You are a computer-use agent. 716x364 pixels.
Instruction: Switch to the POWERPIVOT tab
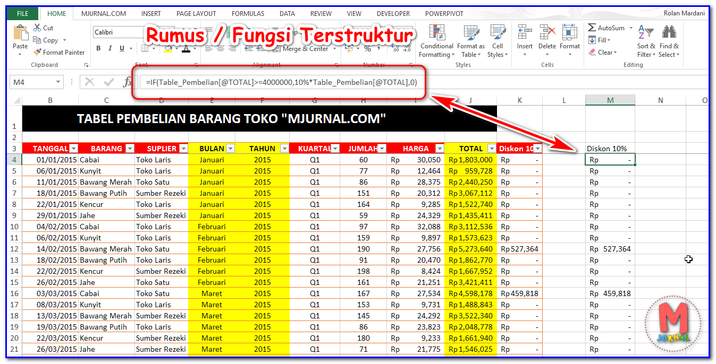(x=444, y=14)
